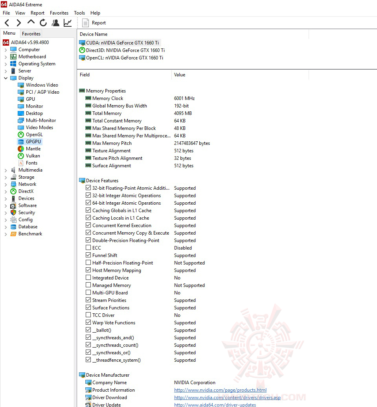Open the graph chart toolbar icon
This screenshot has height=407, width=377.
tap(67, 23)
